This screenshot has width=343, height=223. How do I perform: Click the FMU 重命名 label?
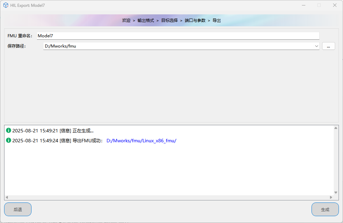[20, 36]
